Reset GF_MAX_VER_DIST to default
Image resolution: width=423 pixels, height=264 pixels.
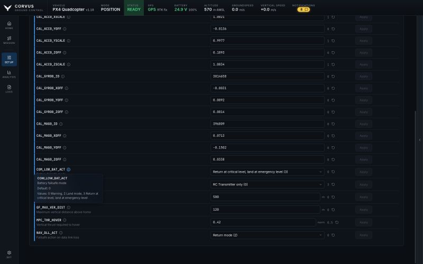333,210
